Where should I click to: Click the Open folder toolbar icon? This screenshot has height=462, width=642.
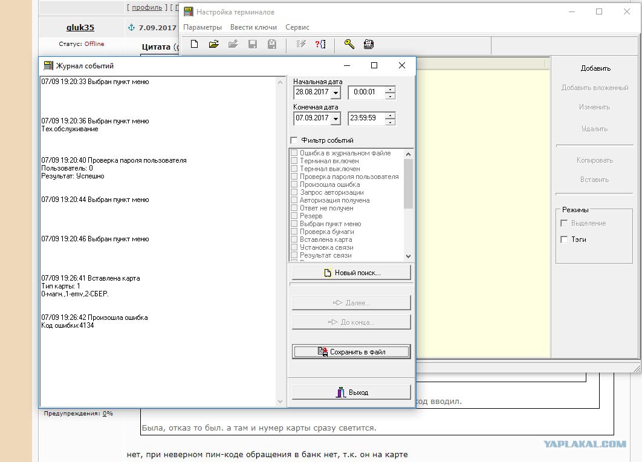click(x=214, y=44)
